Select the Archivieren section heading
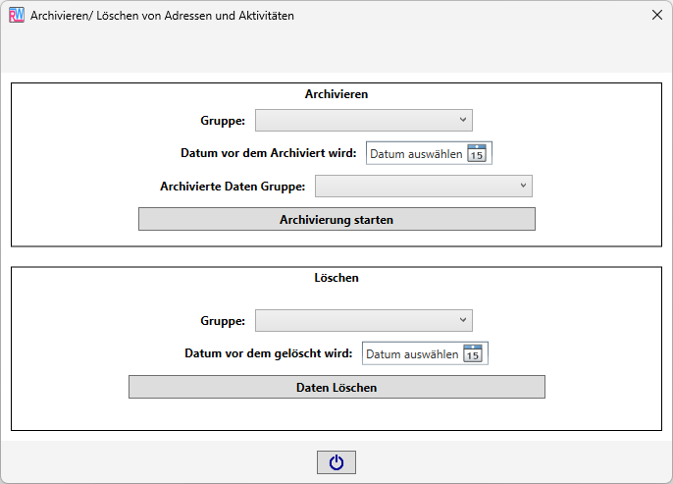Viewport: 673px width, 484px height. (x=336, y=94)
